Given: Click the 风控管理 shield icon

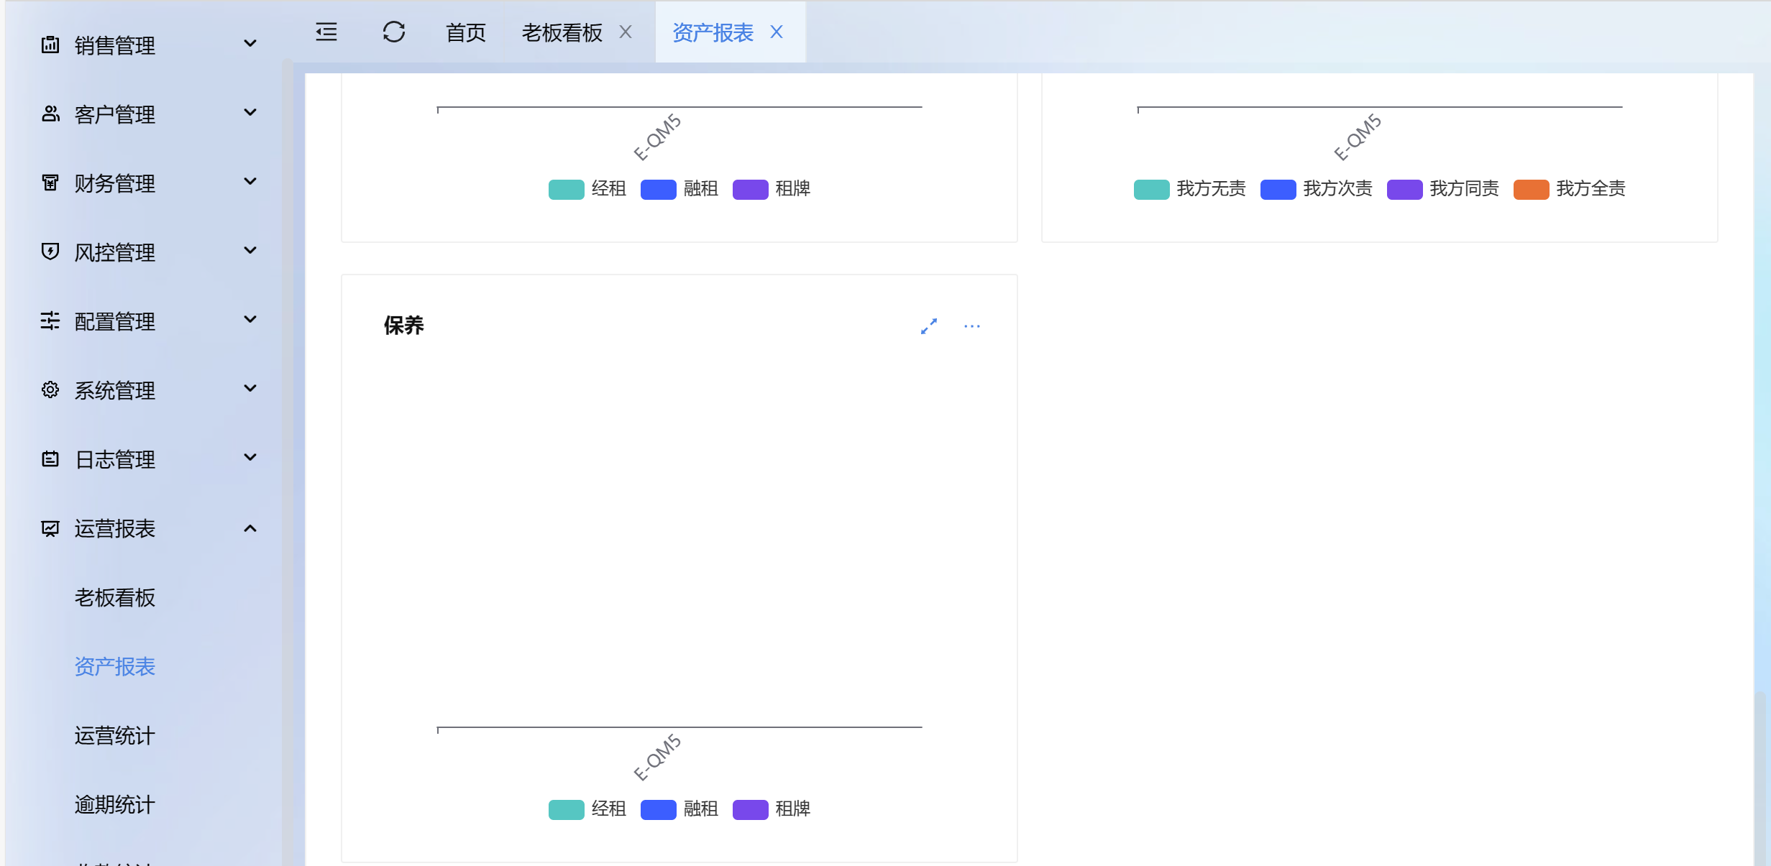Looking at the screenshot, I should pyautogui.click(x=50, y=252).
